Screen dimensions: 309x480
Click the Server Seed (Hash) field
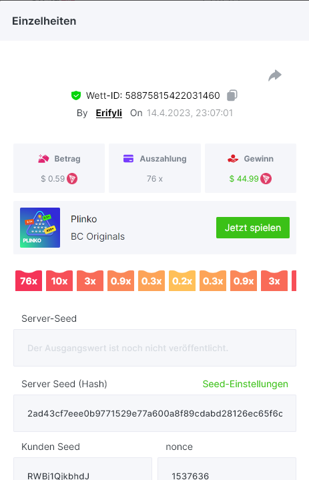tap(155, 413)
